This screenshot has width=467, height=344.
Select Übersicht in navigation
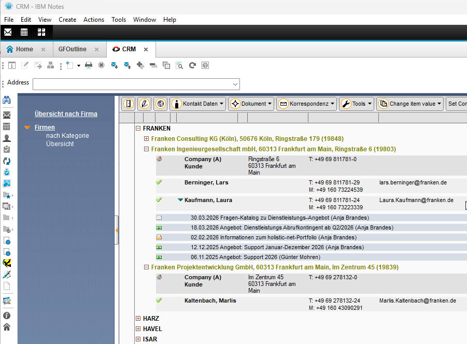coord(60,144)
